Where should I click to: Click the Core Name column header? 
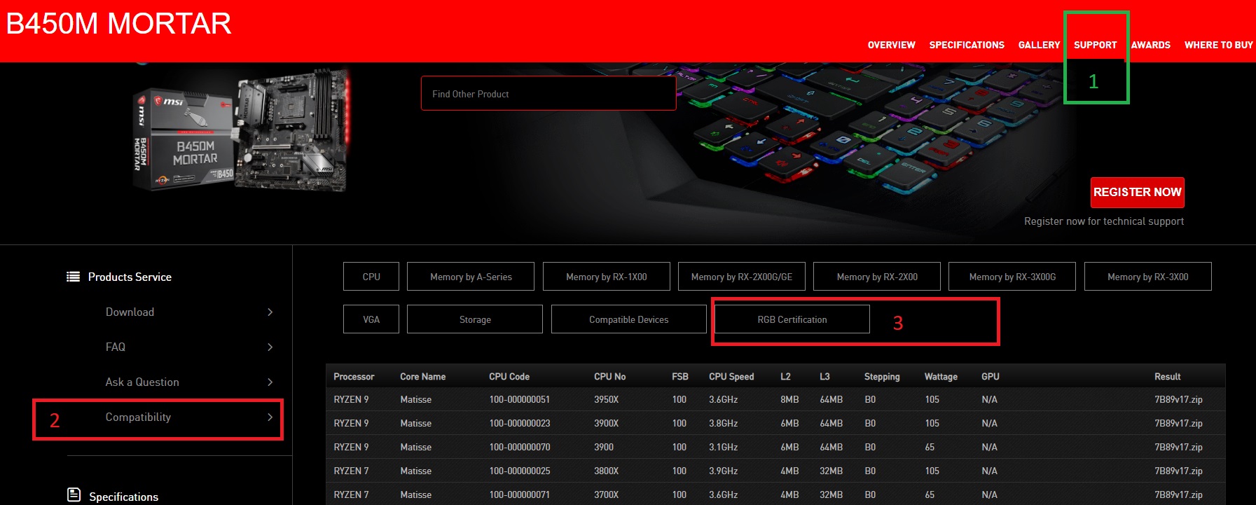tap(422, 377)
